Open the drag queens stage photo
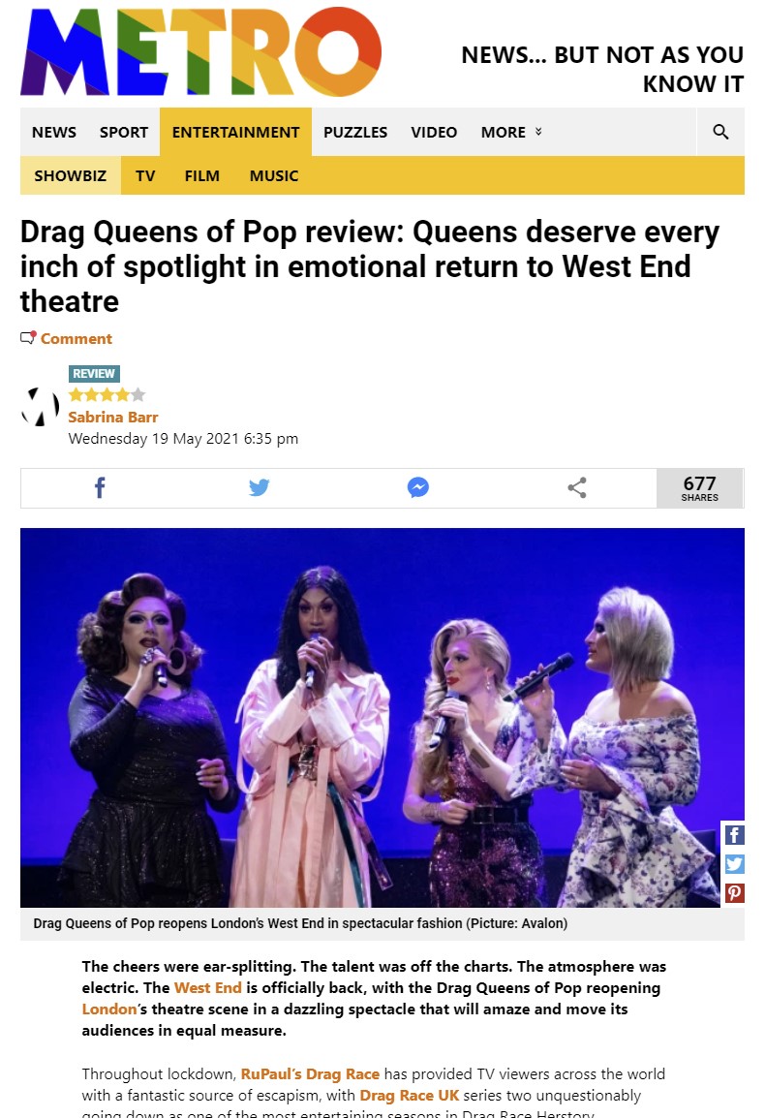This screenshot has height=1118, width=765. click(x=382, y=717)
